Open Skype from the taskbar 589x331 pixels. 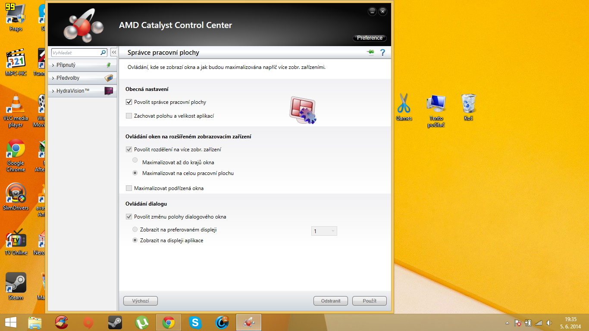195,322
